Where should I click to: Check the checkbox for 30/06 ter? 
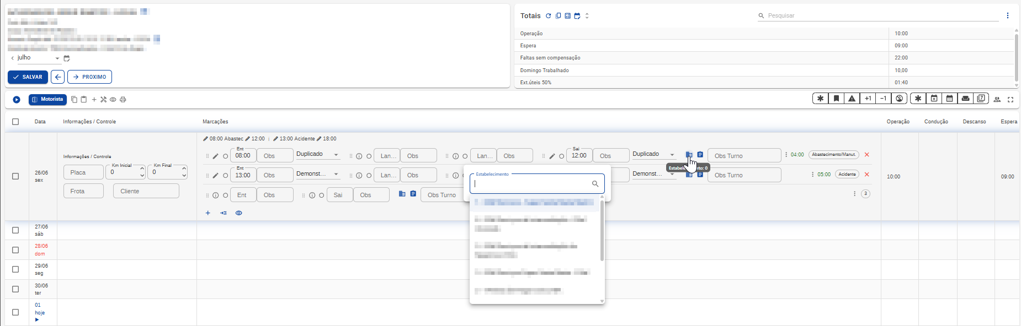15,289
